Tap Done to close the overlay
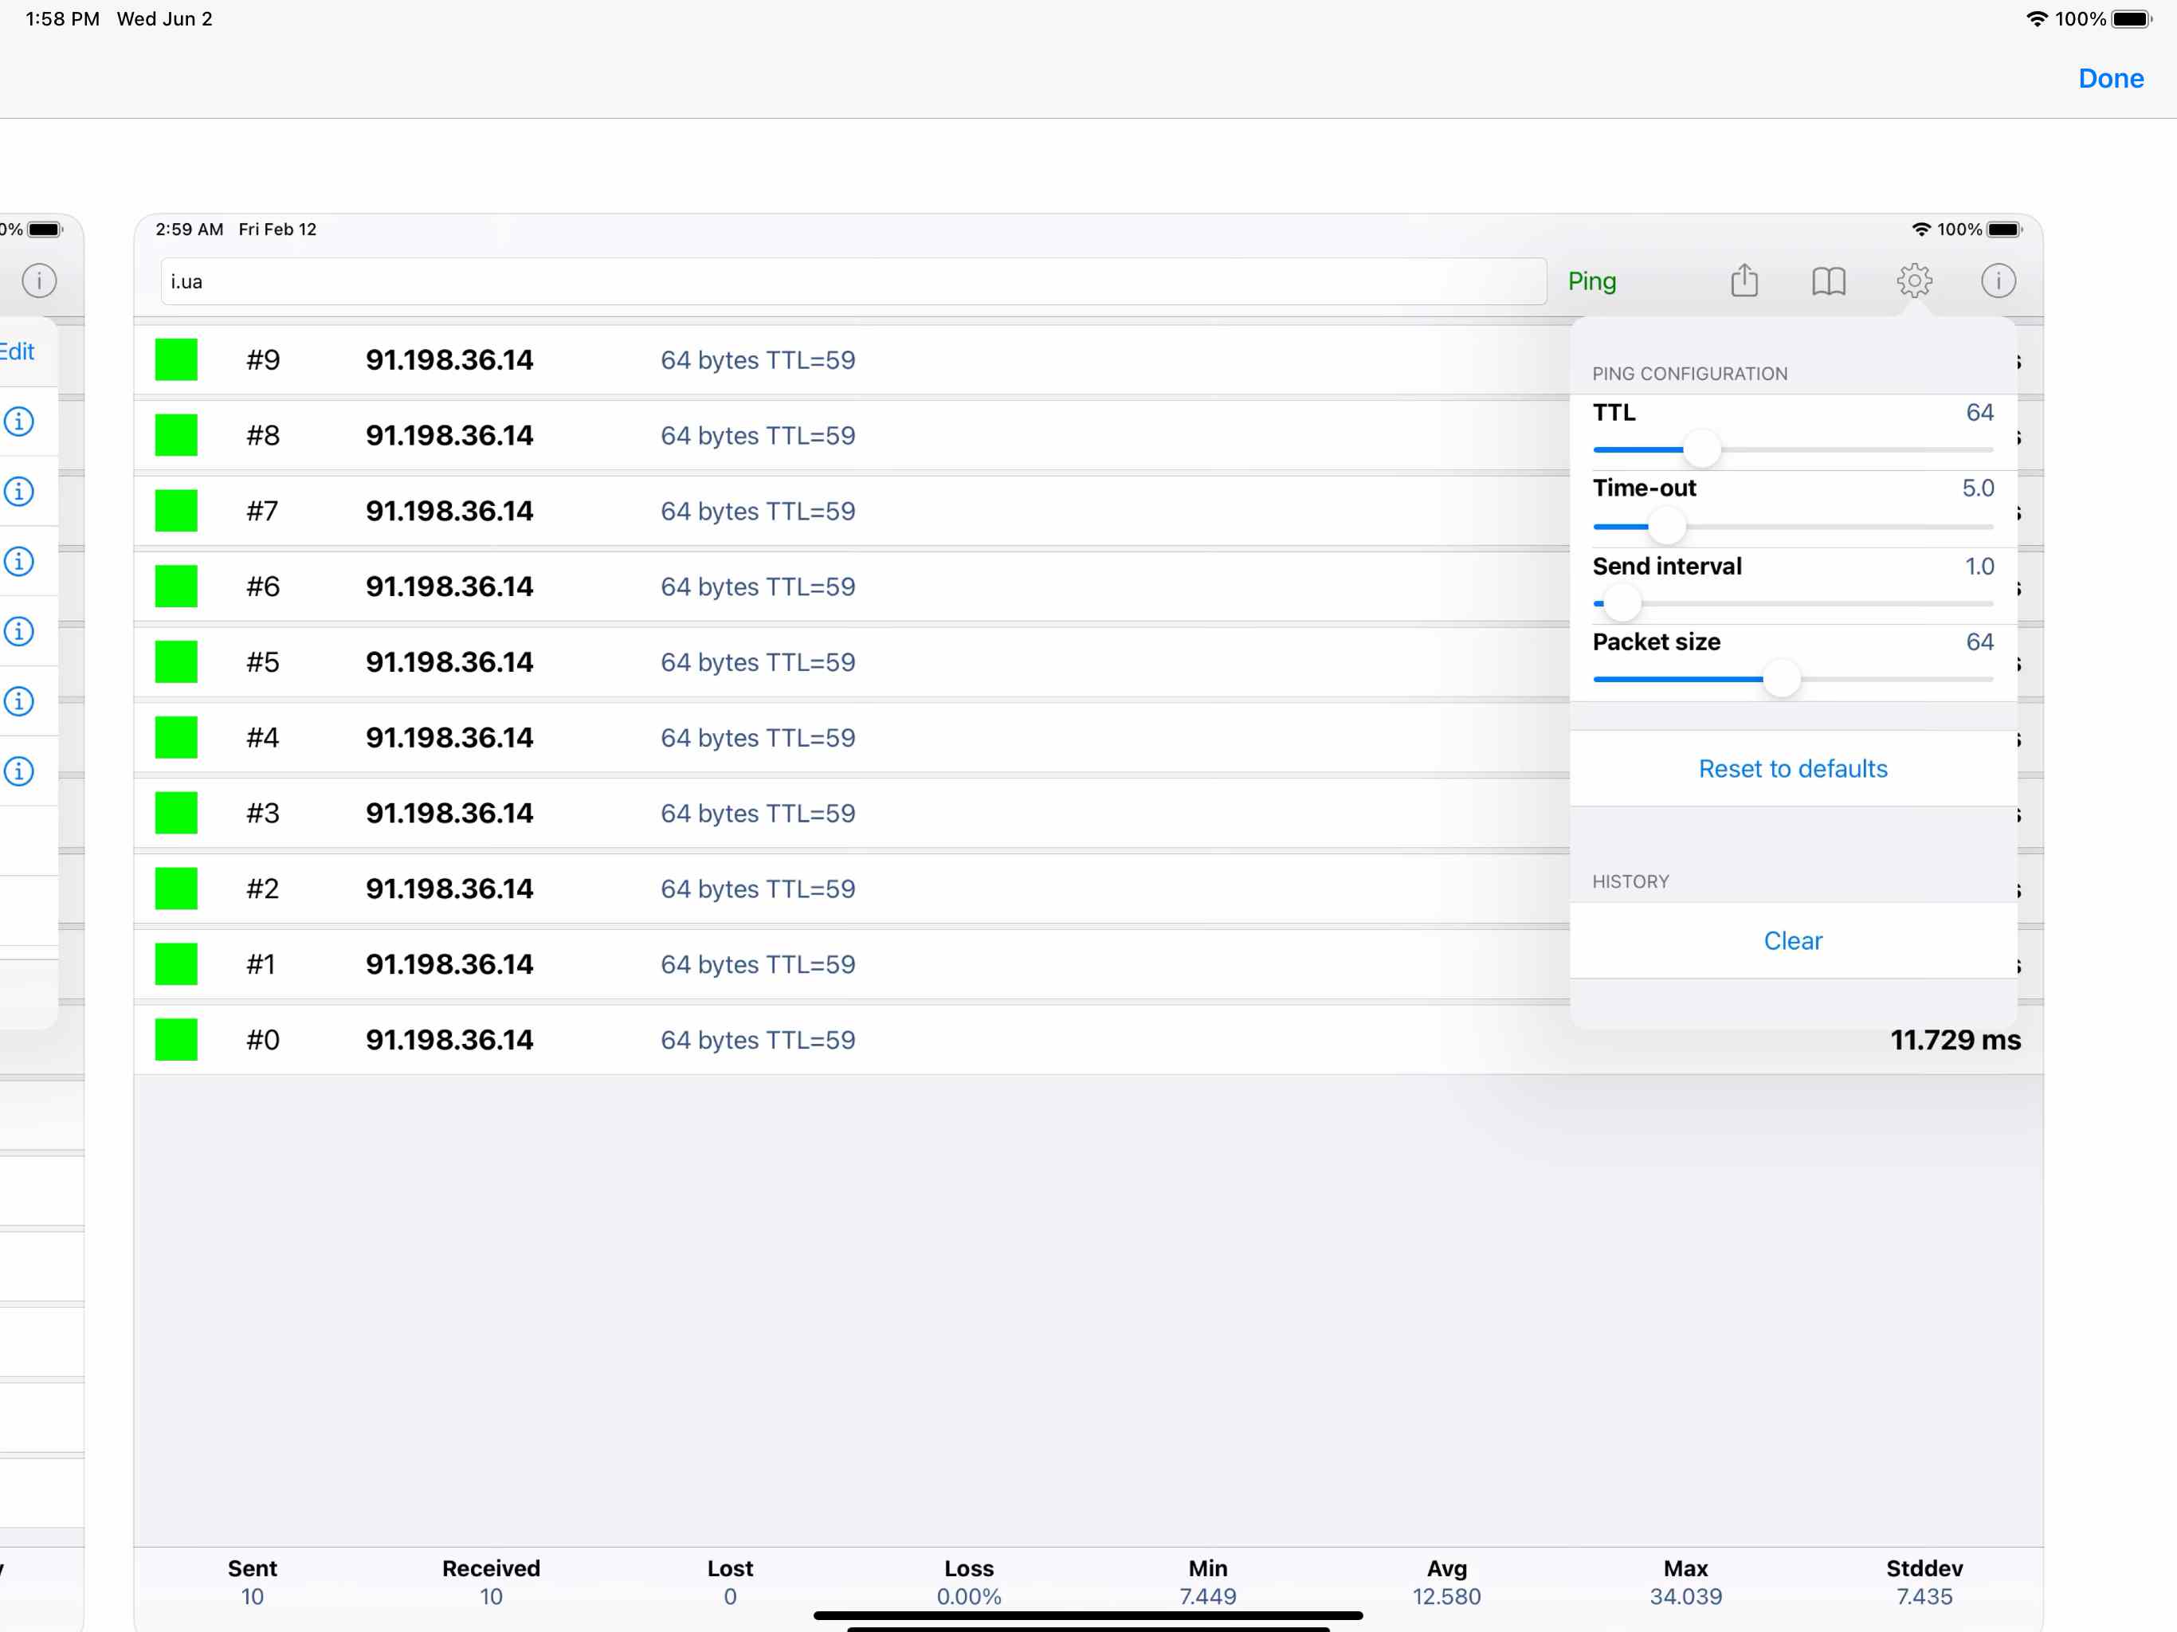 [2110, 77]
